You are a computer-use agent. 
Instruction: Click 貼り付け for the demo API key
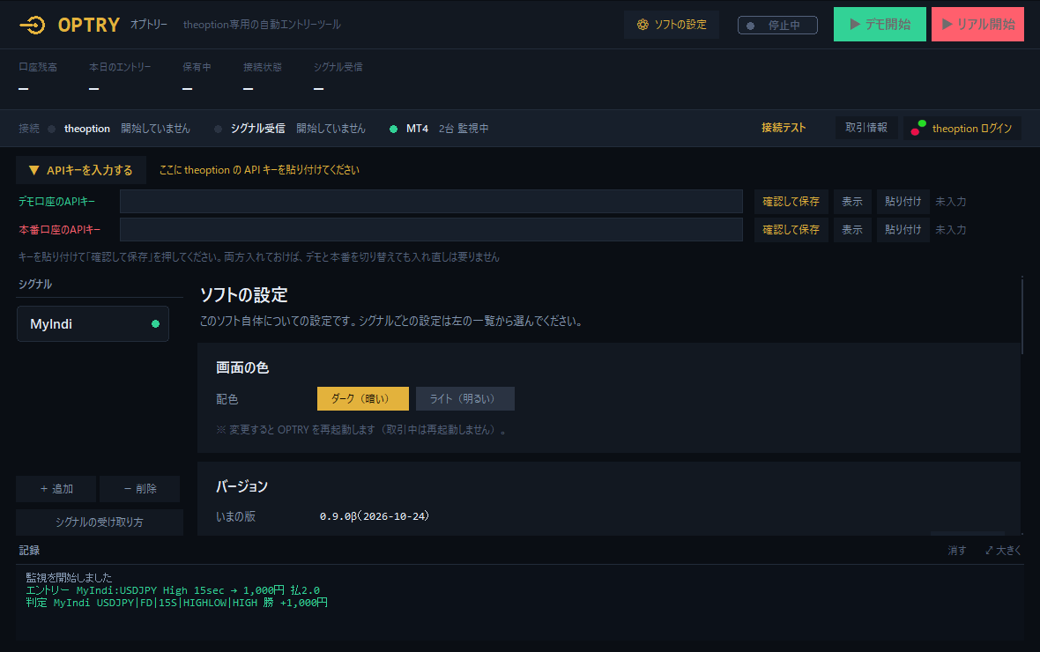coord(903,202)
